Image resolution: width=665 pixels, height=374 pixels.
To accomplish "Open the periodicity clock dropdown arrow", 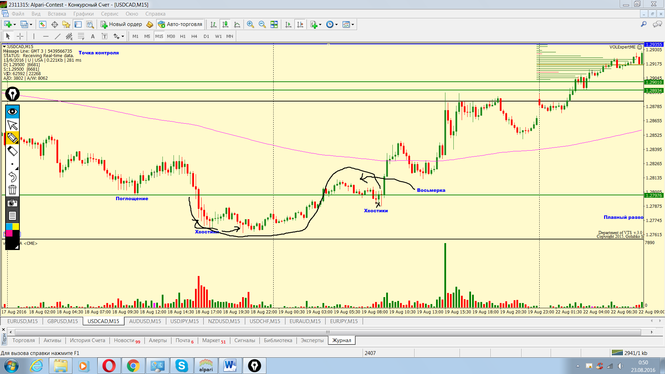I will pyautogui.click(x=337, y=25).
